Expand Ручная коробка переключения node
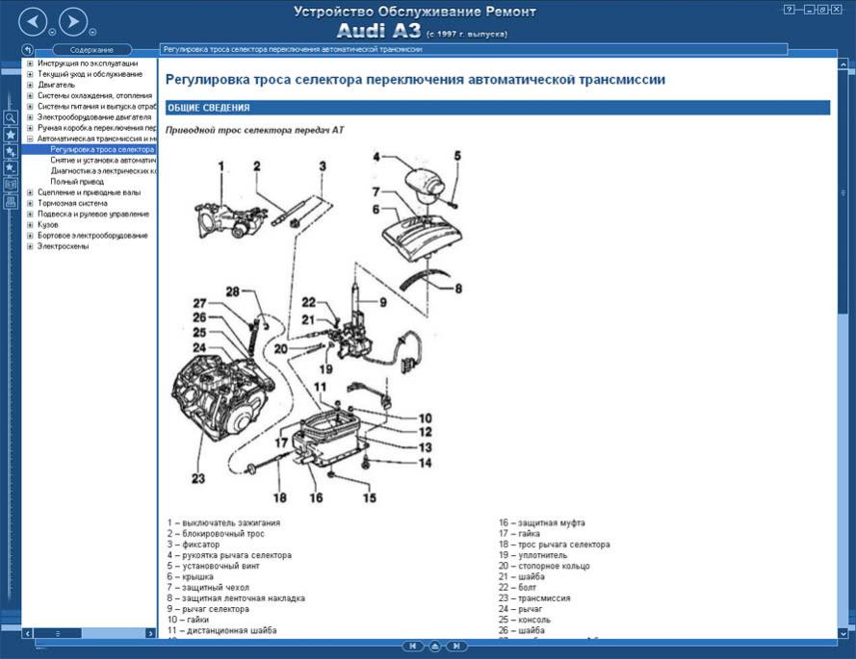This screenshot has height=659, width=856. tap(30, 128)
